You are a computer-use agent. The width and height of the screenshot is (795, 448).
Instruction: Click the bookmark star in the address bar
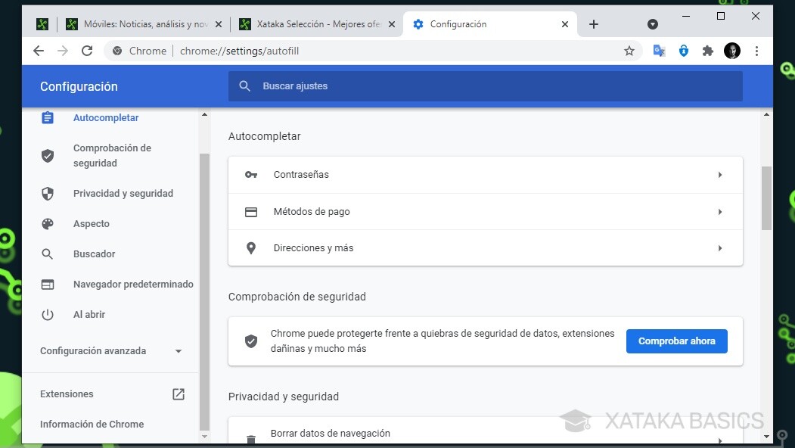[x=629, y=51]
